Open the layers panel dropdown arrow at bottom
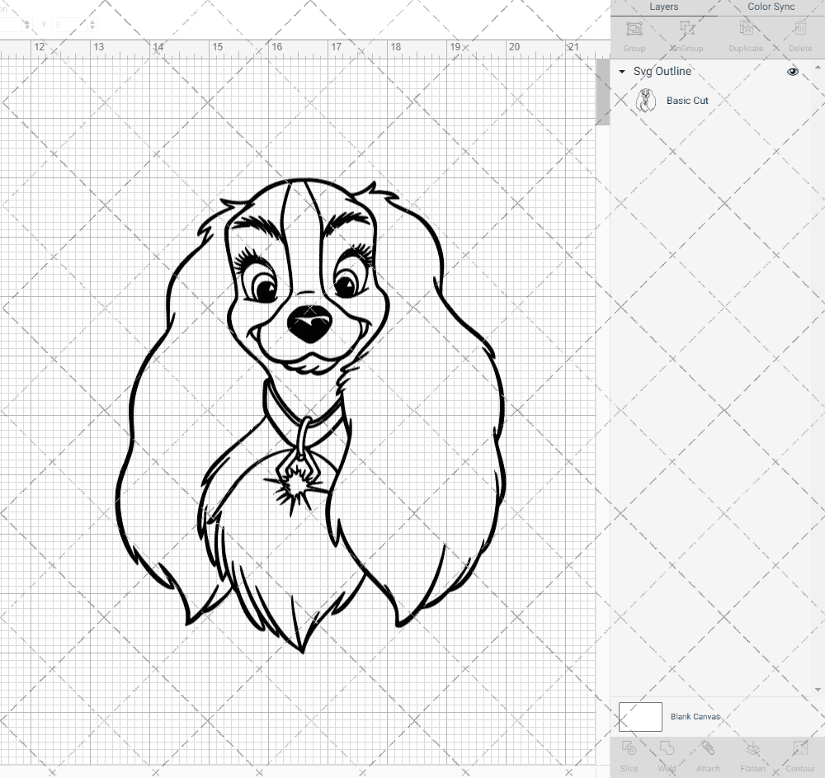The image size is (825, 778). [x=819, y=689]
